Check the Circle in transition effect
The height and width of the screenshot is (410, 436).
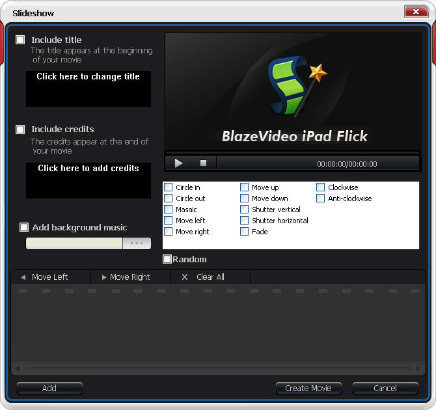[x=169, y=187]
